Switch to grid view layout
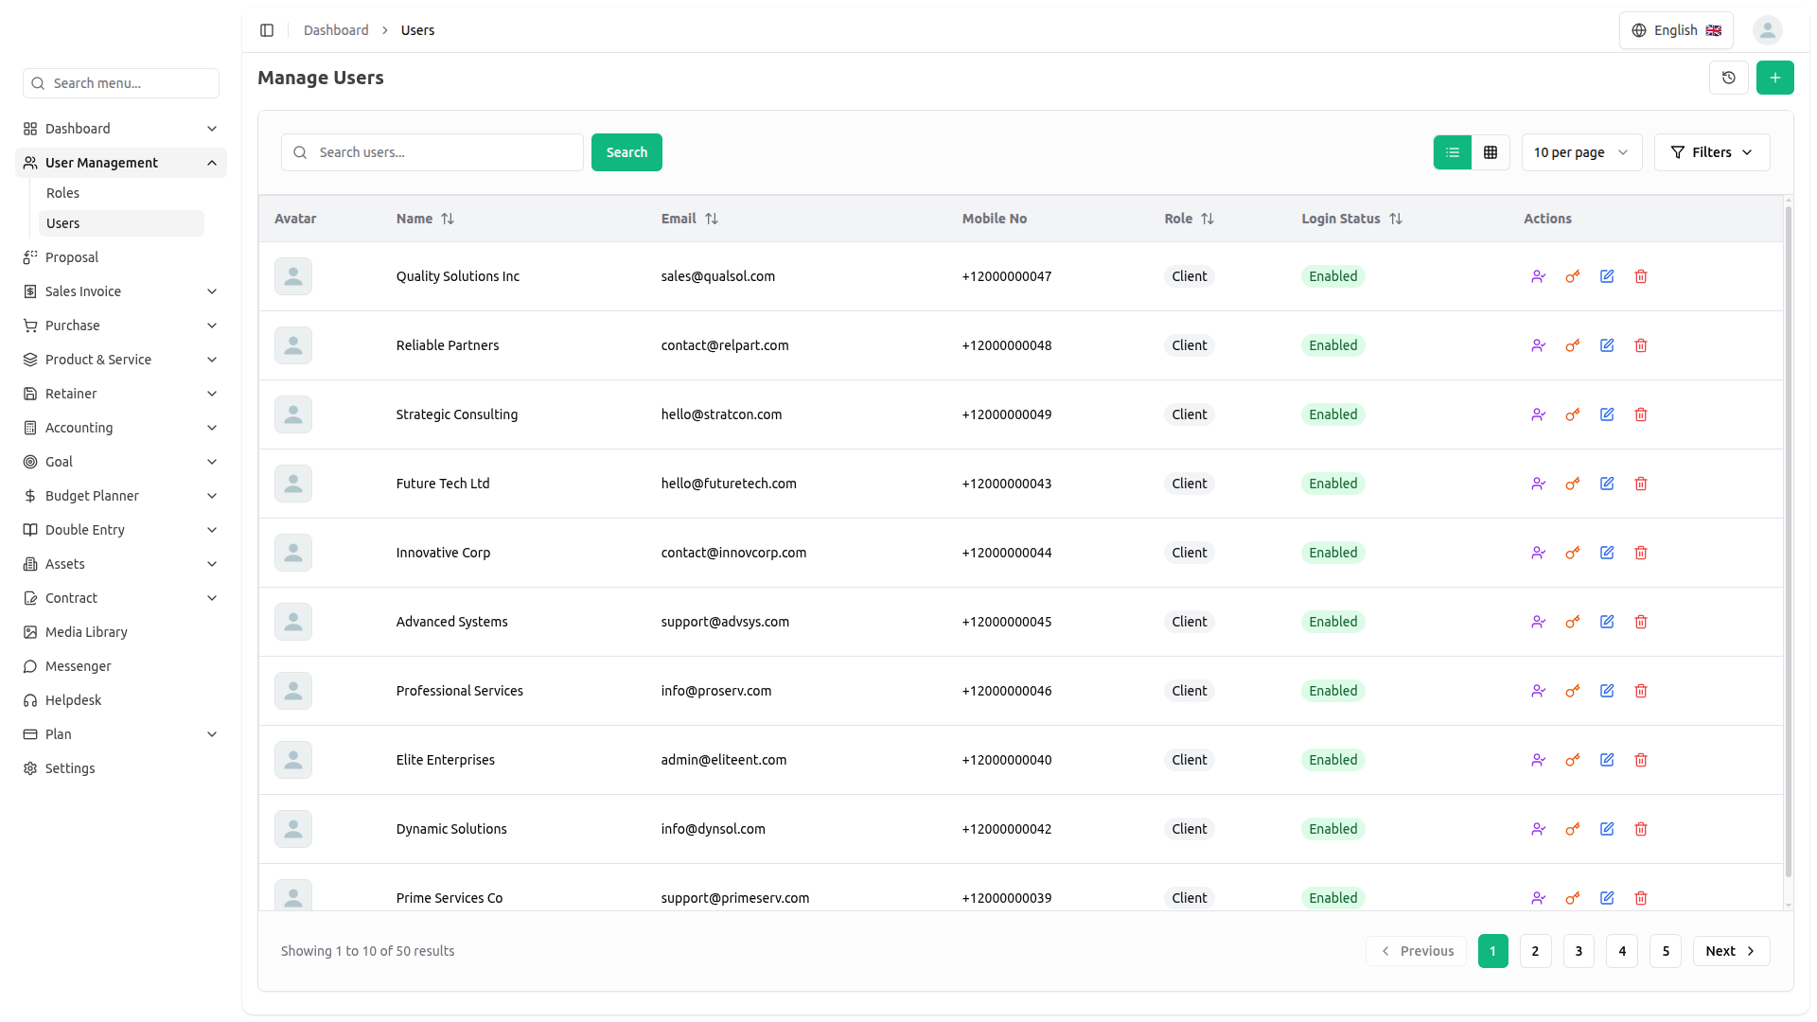Screen dimensions: 1817x1022 coord(1491,152)
